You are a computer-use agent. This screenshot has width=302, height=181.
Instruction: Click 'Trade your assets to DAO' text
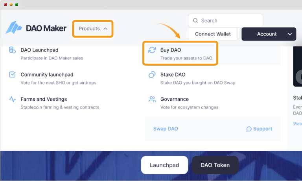tap(186, 58)
